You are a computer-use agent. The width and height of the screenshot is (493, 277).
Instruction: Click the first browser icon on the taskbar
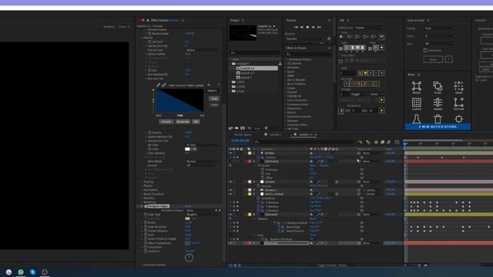click(x=8, y=272)
